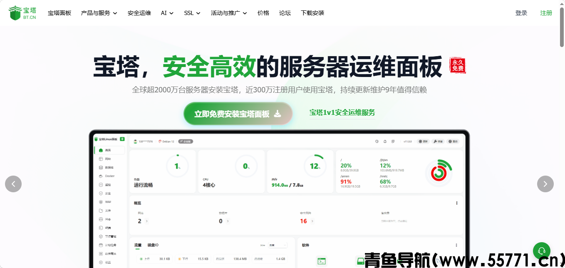The width and height of the screenshot is (565, 268).
Task: Select 监控 icon in panel sidebar
Action: point(101,184)
